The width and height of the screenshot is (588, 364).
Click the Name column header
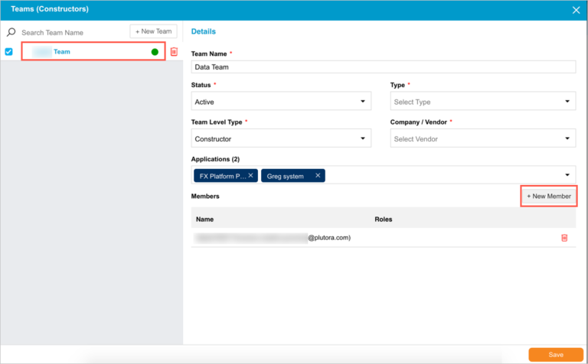tap(204, 219)
